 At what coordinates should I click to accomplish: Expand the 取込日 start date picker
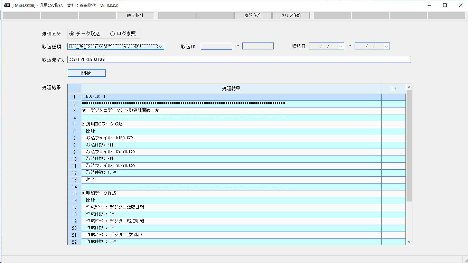[341, 46]
